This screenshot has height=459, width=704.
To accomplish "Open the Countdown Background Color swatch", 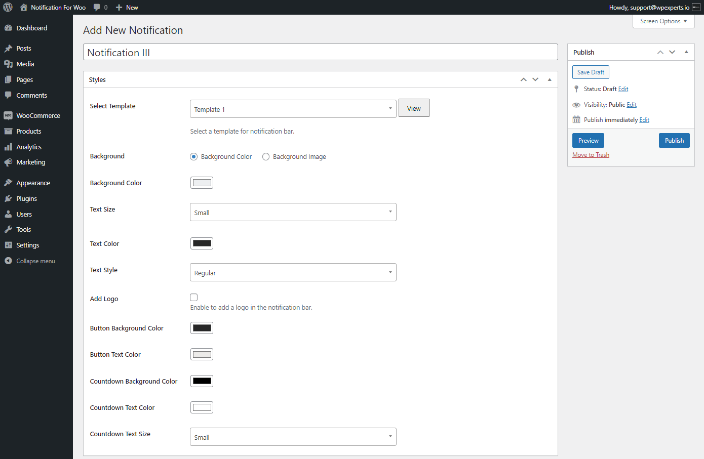I will 202,381.
